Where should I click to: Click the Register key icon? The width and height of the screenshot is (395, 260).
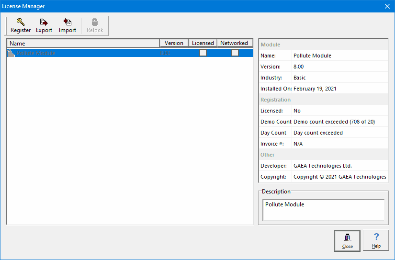[21, 22]
